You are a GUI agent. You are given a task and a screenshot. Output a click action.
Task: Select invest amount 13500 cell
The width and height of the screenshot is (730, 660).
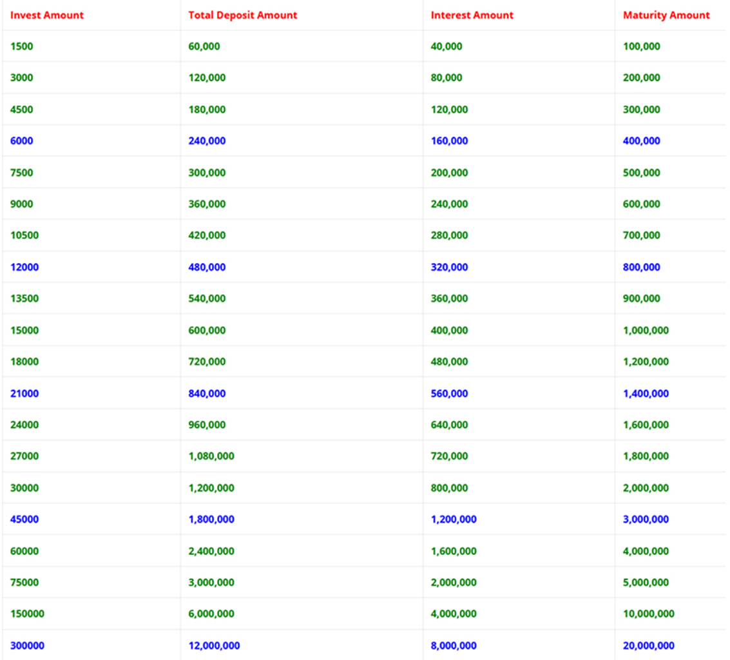pyautogui.click(x=24, y=298)
